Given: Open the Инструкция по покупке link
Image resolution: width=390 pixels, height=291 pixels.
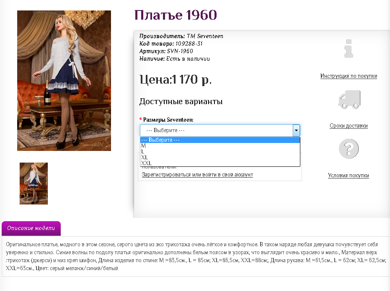Looking at the screenshot, I should coord(349,76).
